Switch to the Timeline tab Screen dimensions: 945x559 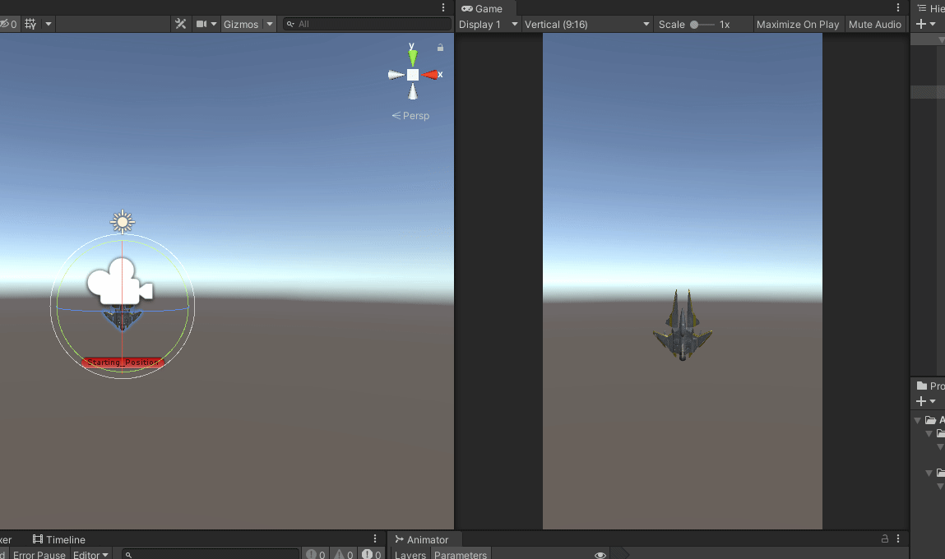[59, 539]
